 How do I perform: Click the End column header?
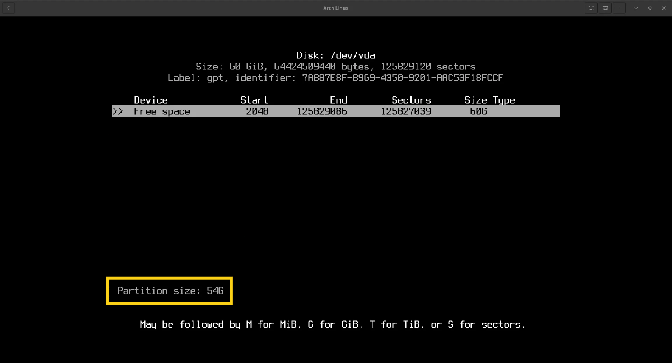pyautogui.click(x=338, y=100)
